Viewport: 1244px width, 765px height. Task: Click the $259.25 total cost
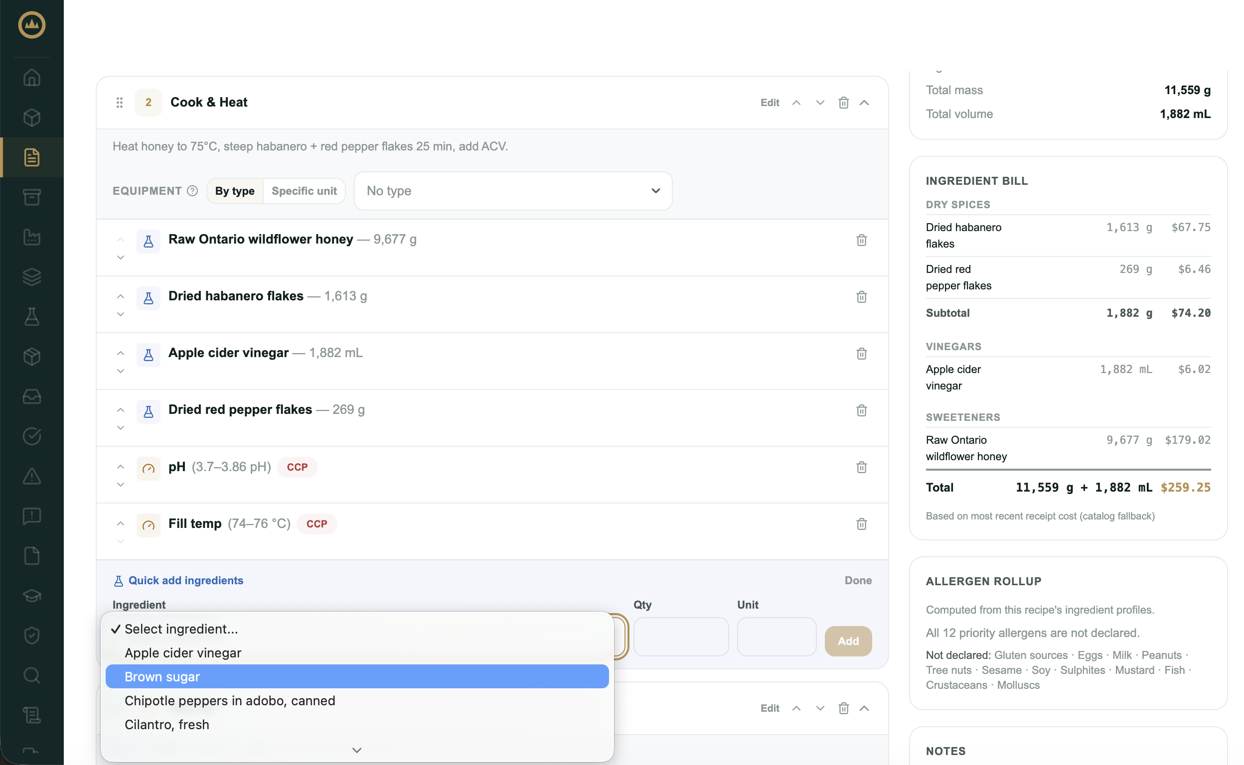point(1185,487)
